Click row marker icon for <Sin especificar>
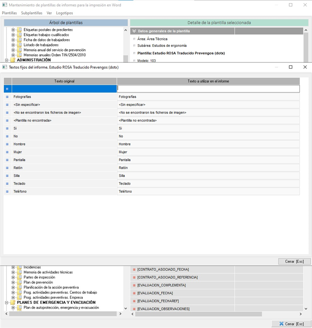This screenshot has width=312, height=328. point(7,105)
